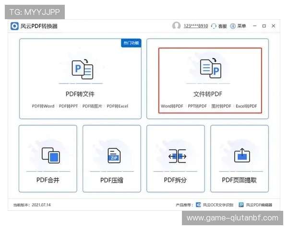Click the PDF转文件 title text
The height and width of the screenshot is (230, 288).
(80, 94)
